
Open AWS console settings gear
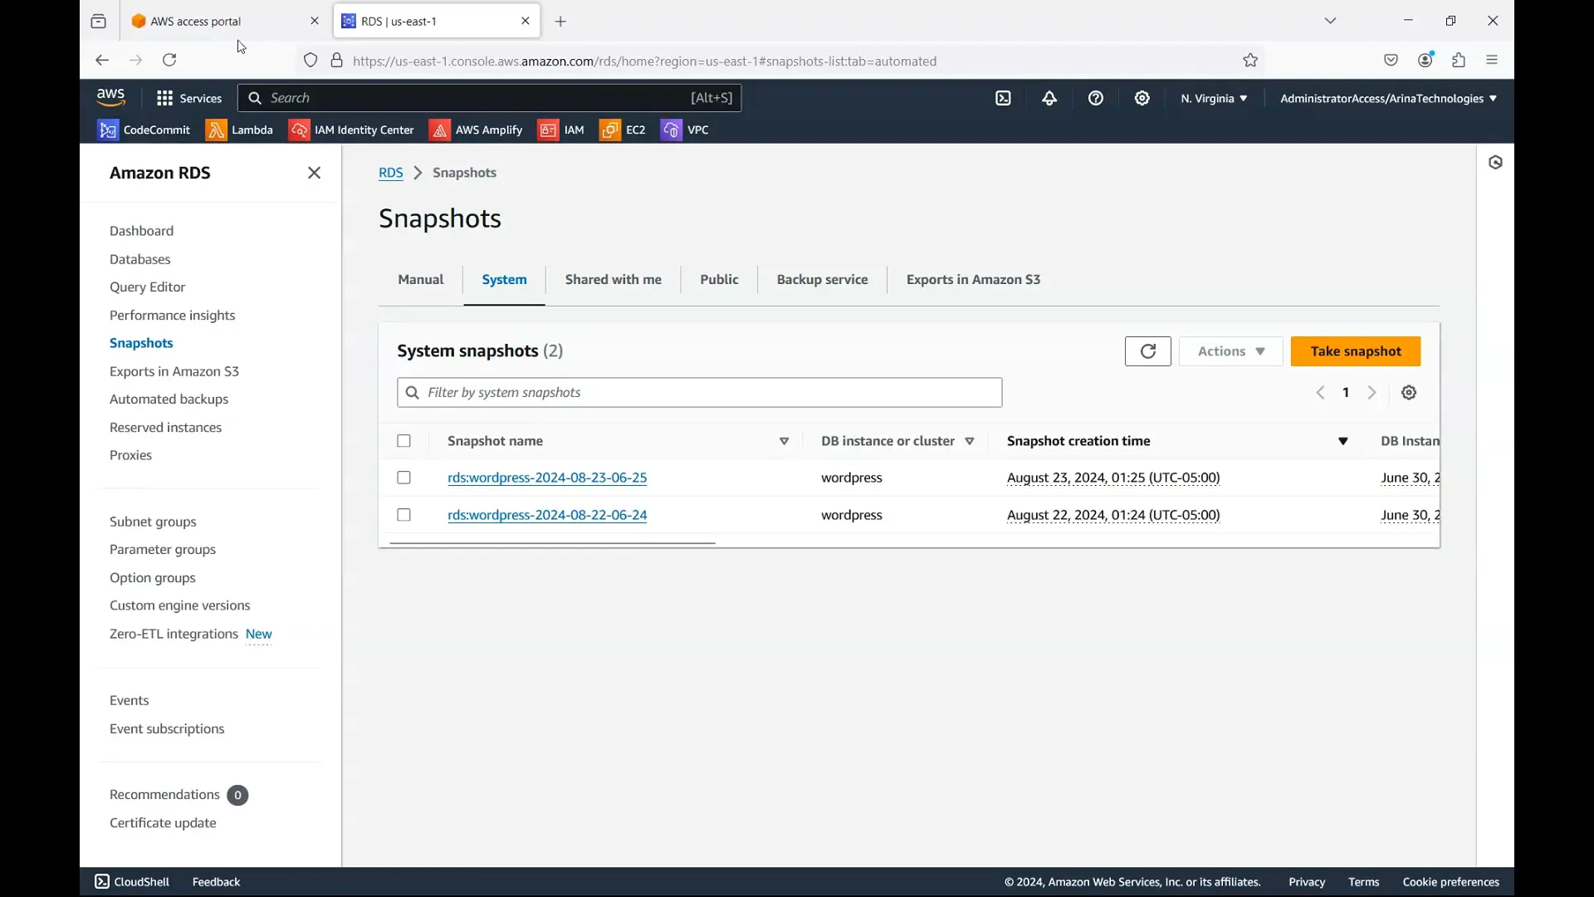pos(1142,97)
